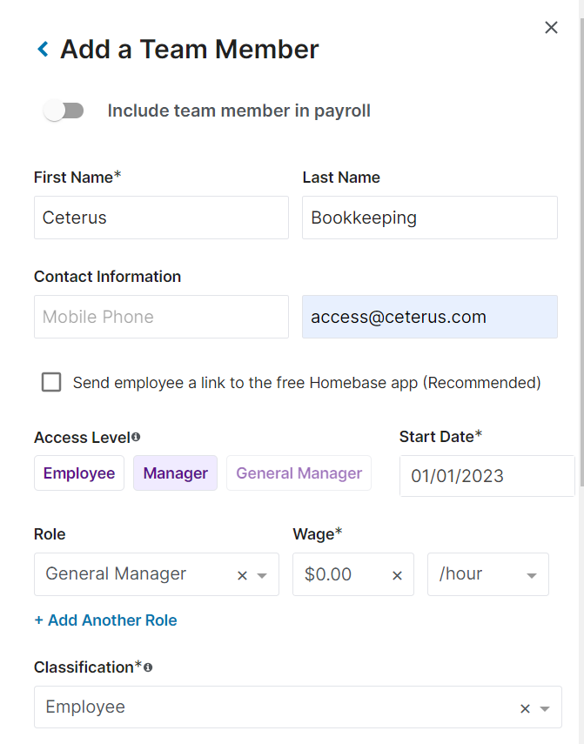Click the First Name field containing Ceterus
584x744 pixels.
(x=161, y=218)
